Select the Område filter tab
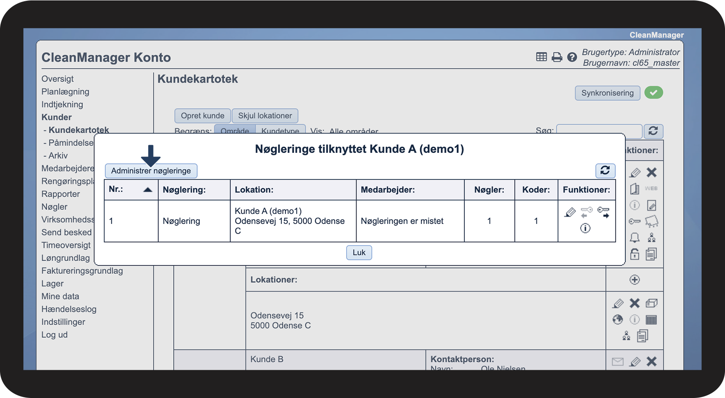 pyautogui.click(x=235, y=129)
